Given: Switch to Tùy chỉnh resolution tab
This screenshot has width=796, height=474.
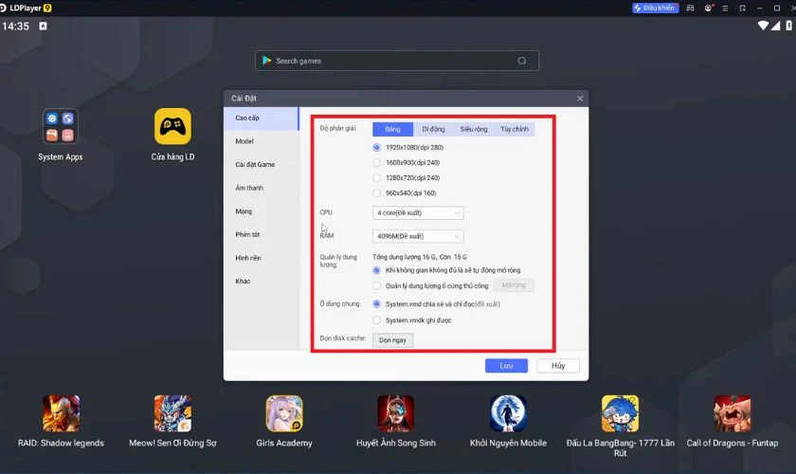Looking at the screenshot, I should tap(515, 129).
